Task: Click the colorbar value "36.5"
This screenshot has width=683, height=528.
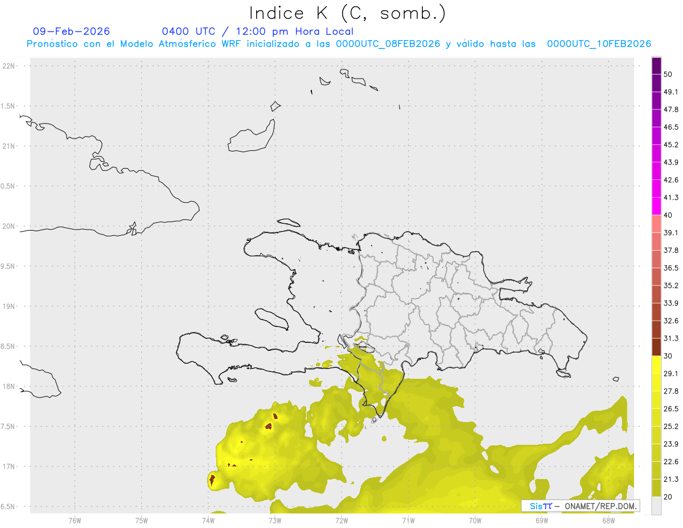Action: click(x=670, y=268)
